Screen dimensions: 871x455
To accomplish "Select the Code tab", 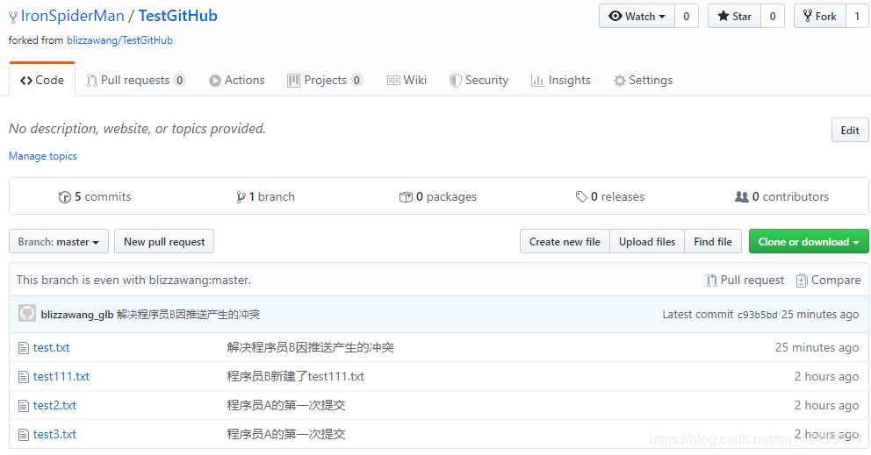I will 42,80.
